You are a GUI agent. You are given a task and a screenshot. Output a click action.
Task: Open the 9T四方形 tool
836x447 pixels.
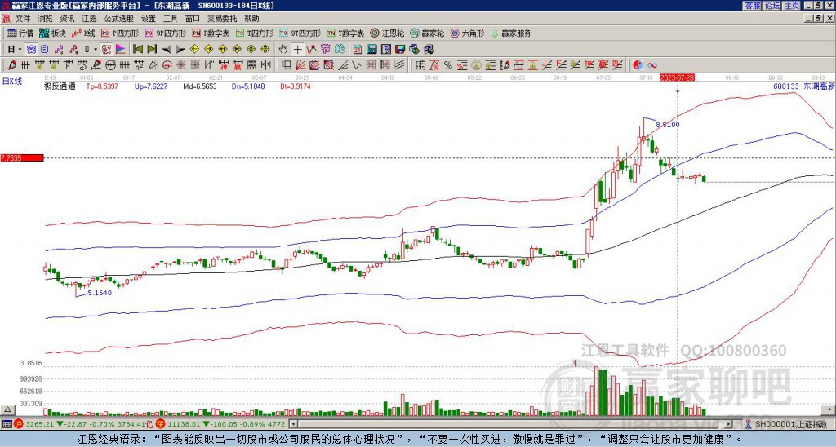(x=300, y=33)
